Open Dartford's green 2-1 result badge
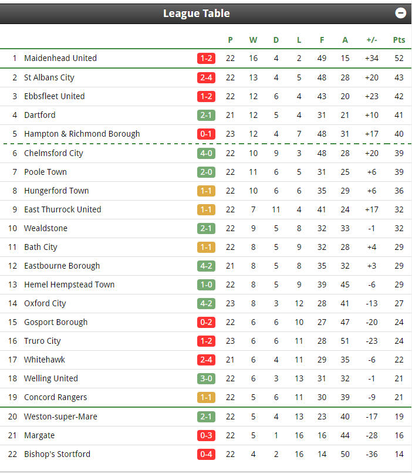This screenshot has height=474, width=412. (x=206, y=115)
